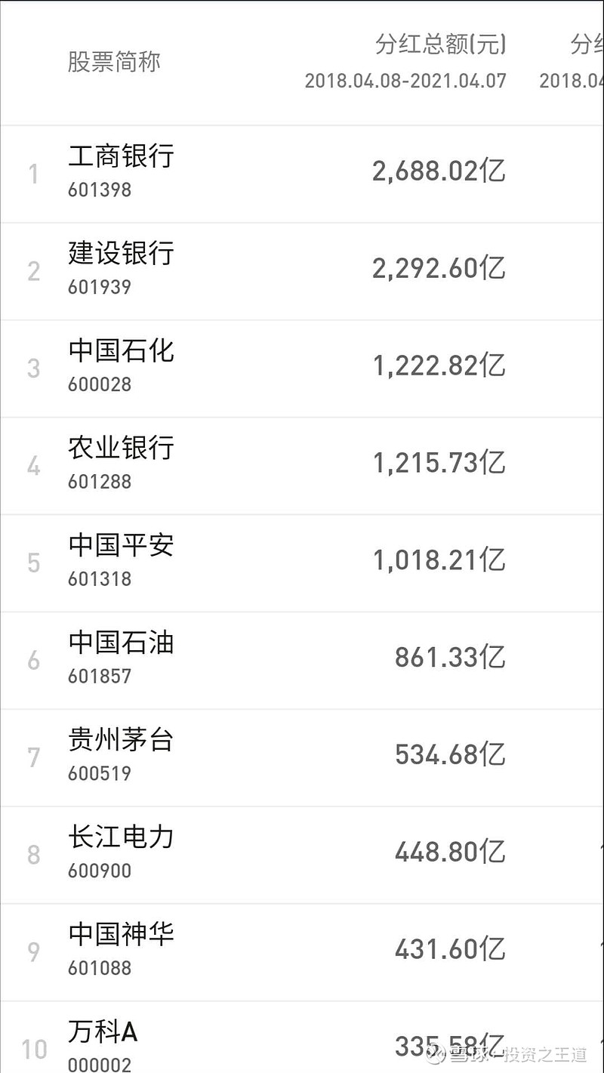Tap the 农业银行 stock name

click(x=121, y=449)
